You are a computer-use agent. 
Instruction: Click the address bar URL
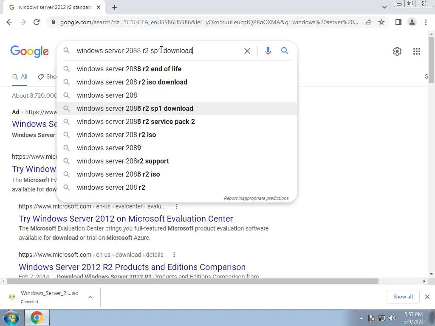[209, 22]
